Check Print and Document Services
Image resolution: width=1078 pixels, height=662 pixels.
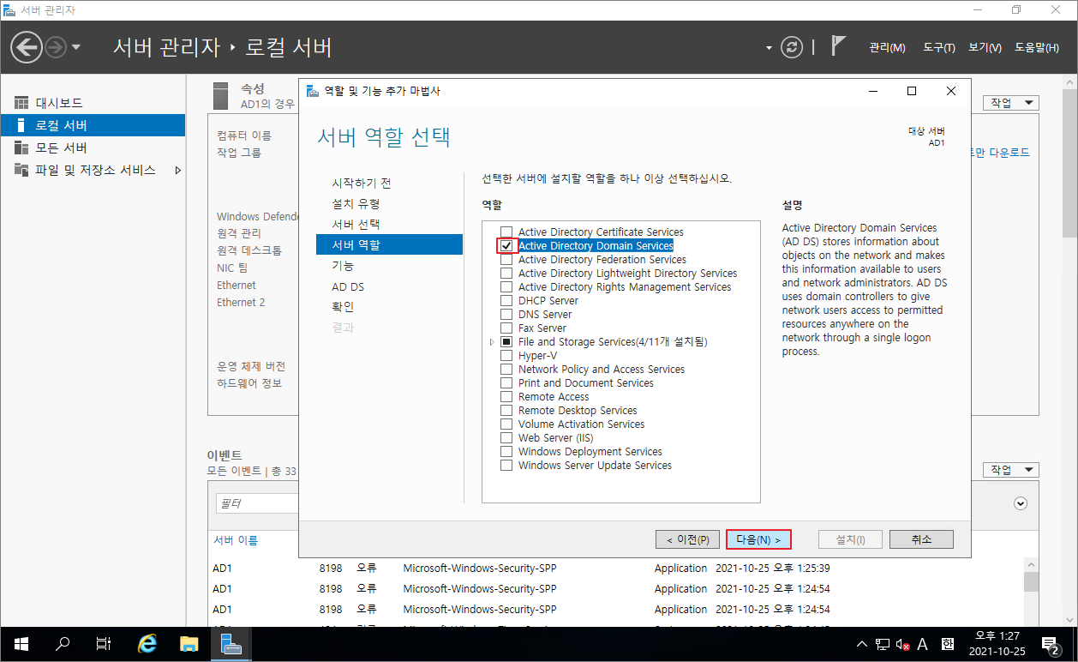click(x=506, y=383)
